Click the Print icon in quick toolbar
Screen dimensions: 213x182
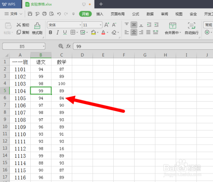point(44,14)
